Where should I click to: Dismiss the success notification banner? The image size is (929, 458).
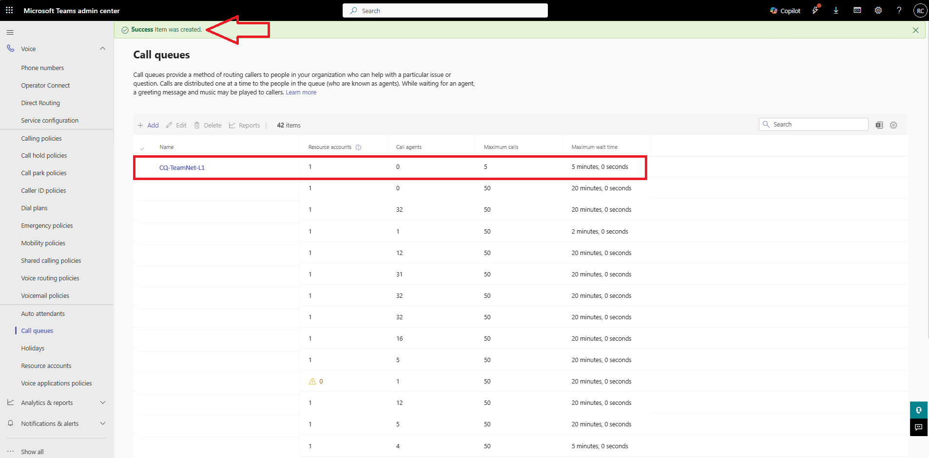click(915, 30)
